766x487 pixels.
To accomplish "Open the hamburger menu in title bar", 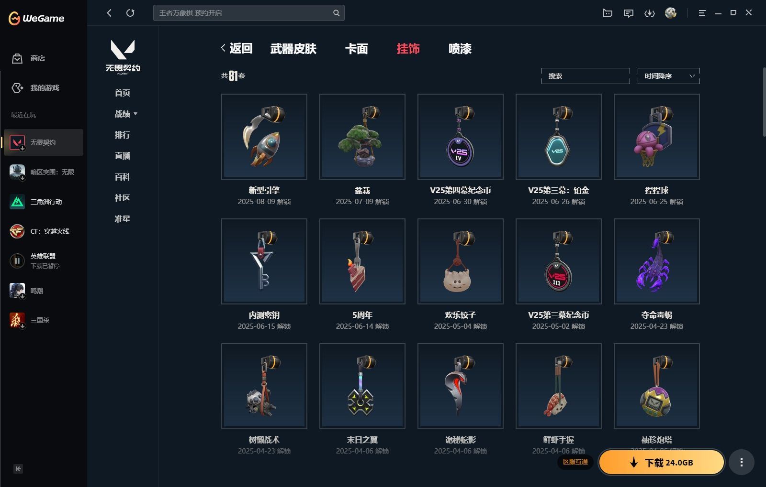I will pyautogui.click(x=702, y=13).
